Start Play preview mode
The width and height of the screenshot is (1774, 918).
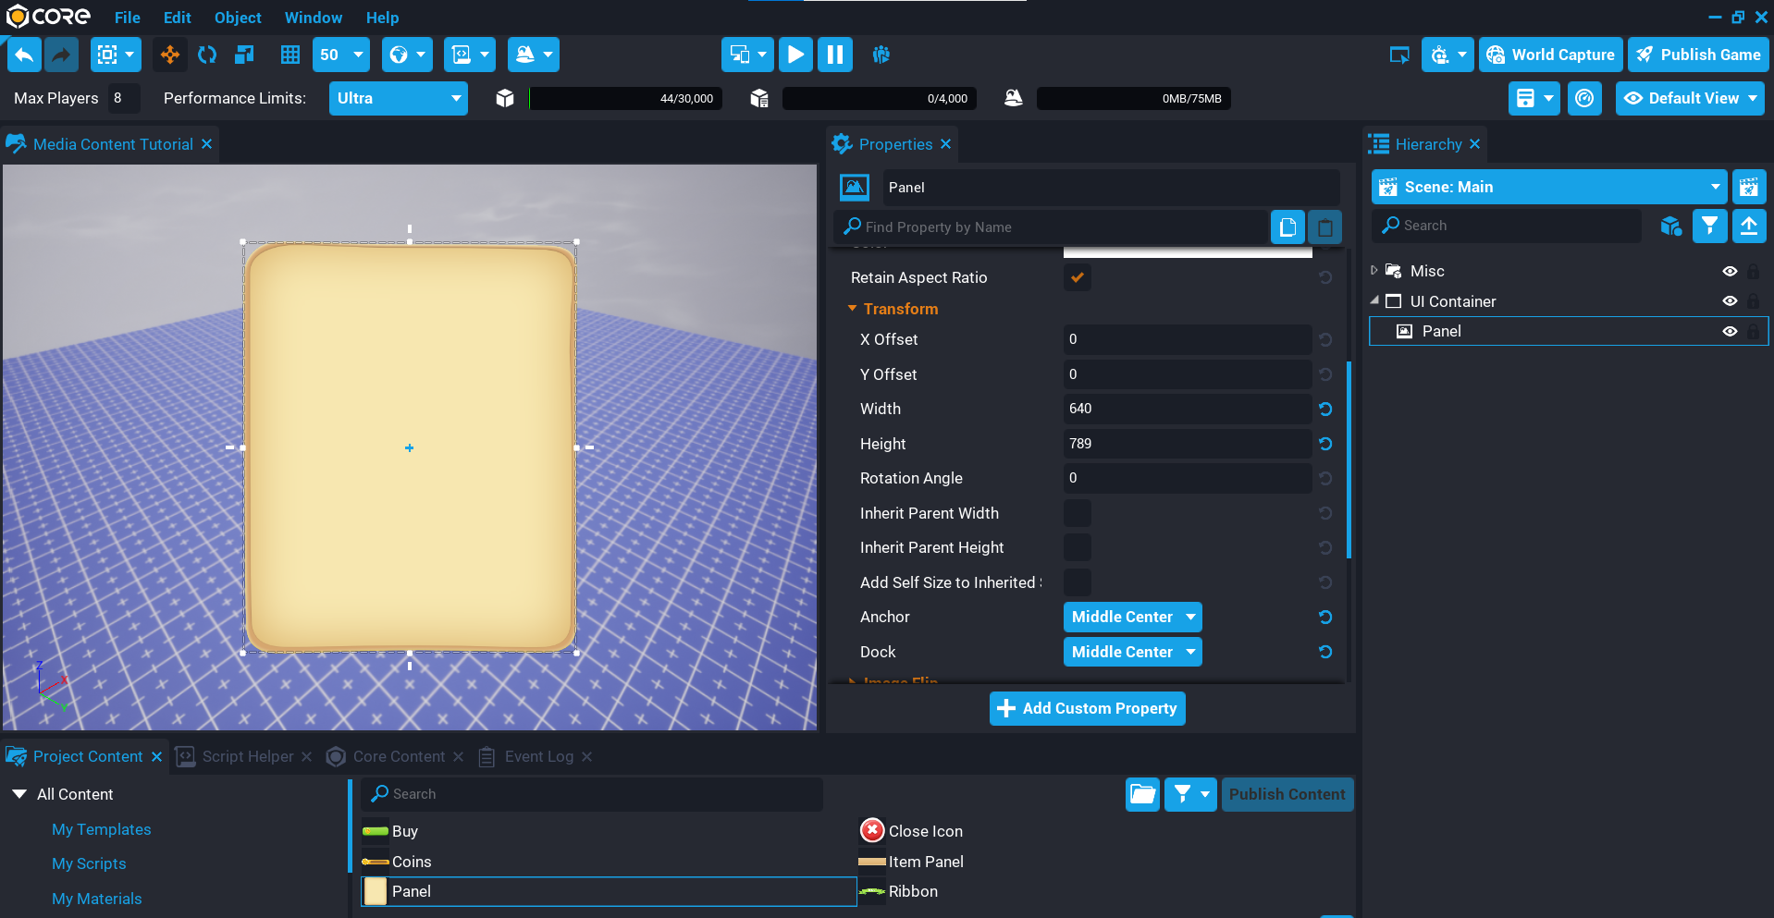click(x=795, y=55)
